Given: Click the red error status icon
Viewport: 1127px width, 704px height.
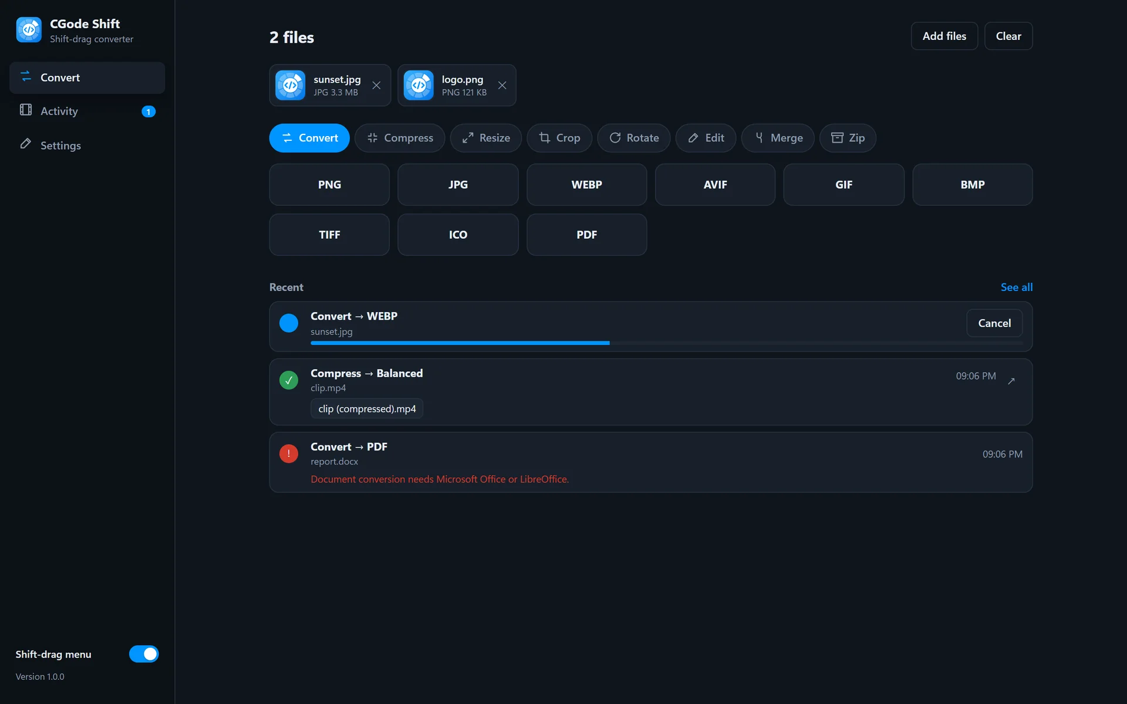Looking at the screenshot, I should click(x=289, y=453).
